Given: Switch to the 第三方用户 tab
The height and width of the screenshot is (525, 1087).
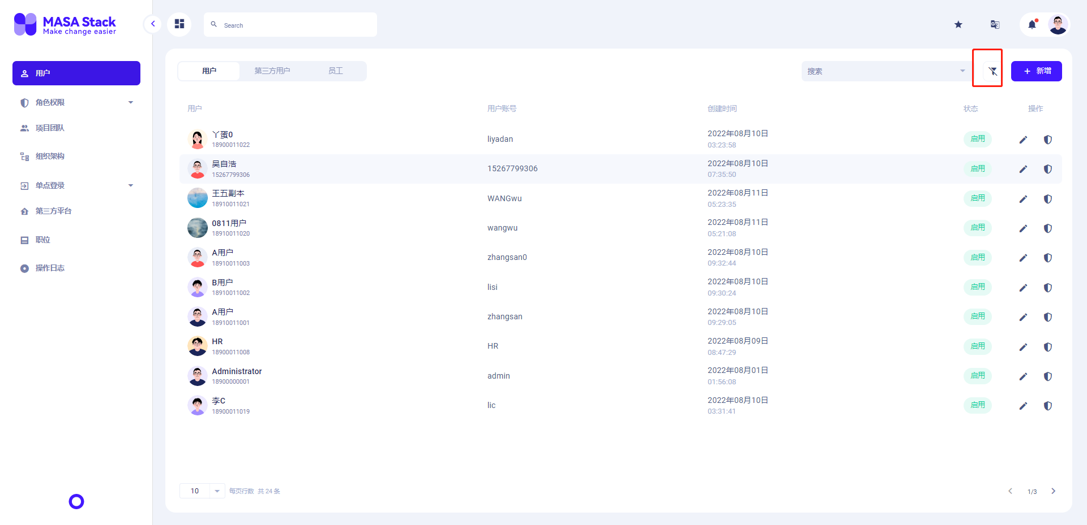Looking at the screenshot, I should pos(272,71).
